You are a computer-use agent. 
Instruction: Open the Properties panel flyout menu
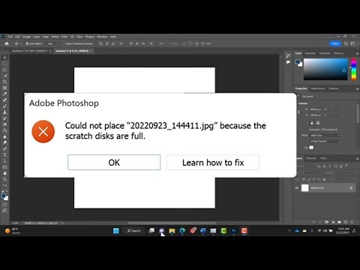[x=357, y=88]
